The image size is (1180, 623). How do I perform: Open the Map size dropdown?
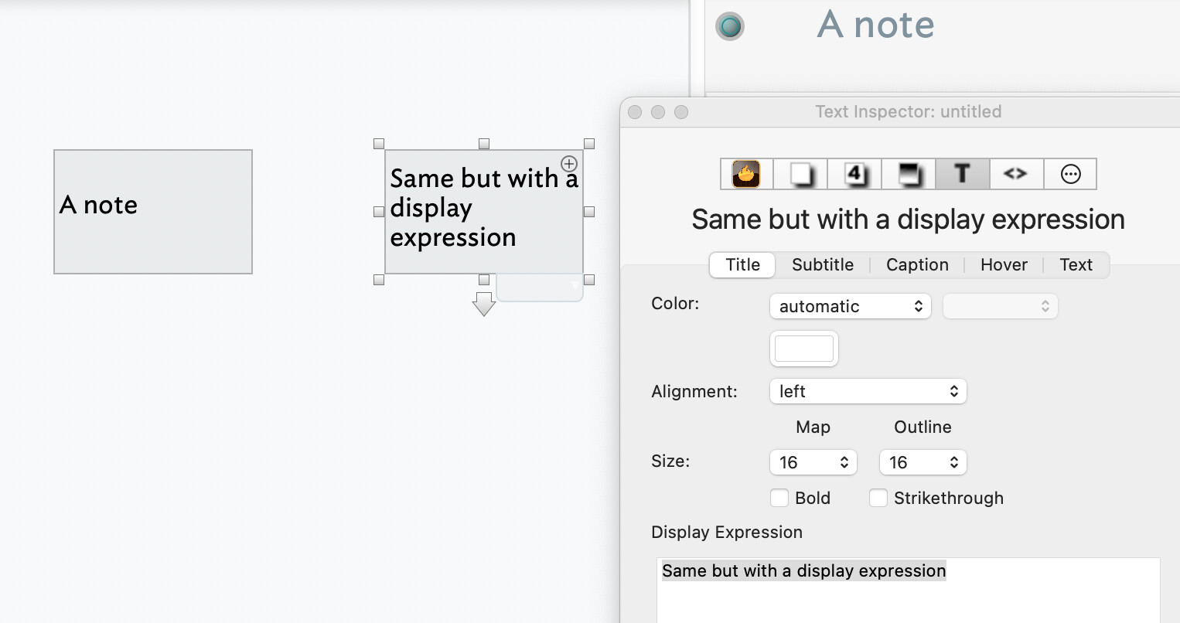pos(813,462)
